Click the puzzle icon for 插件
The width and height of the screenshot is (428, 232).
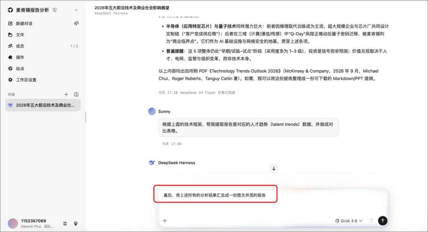[10, 57]
